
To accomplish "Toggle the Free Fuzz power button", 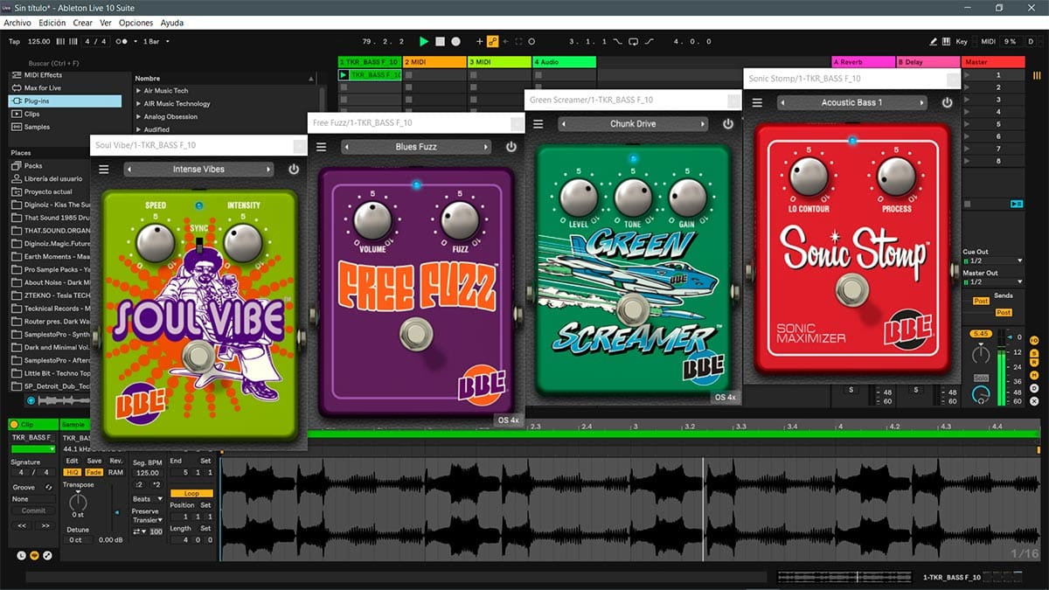I will 511,147.
